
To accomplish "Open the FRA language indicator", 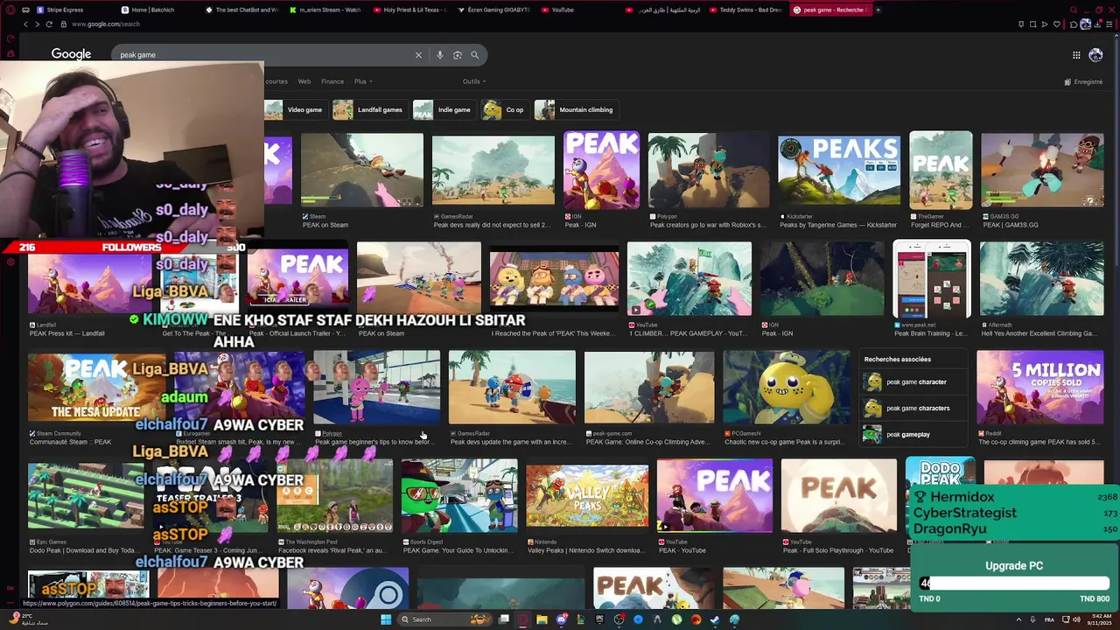I will 1049,619.
